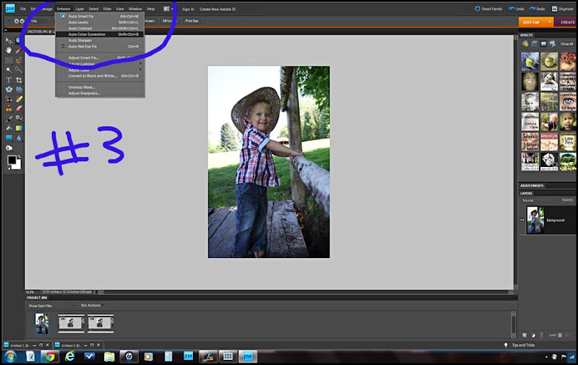Open Google Chrome from the taskbar
578x365 pixels.
(x=49, y=356)
